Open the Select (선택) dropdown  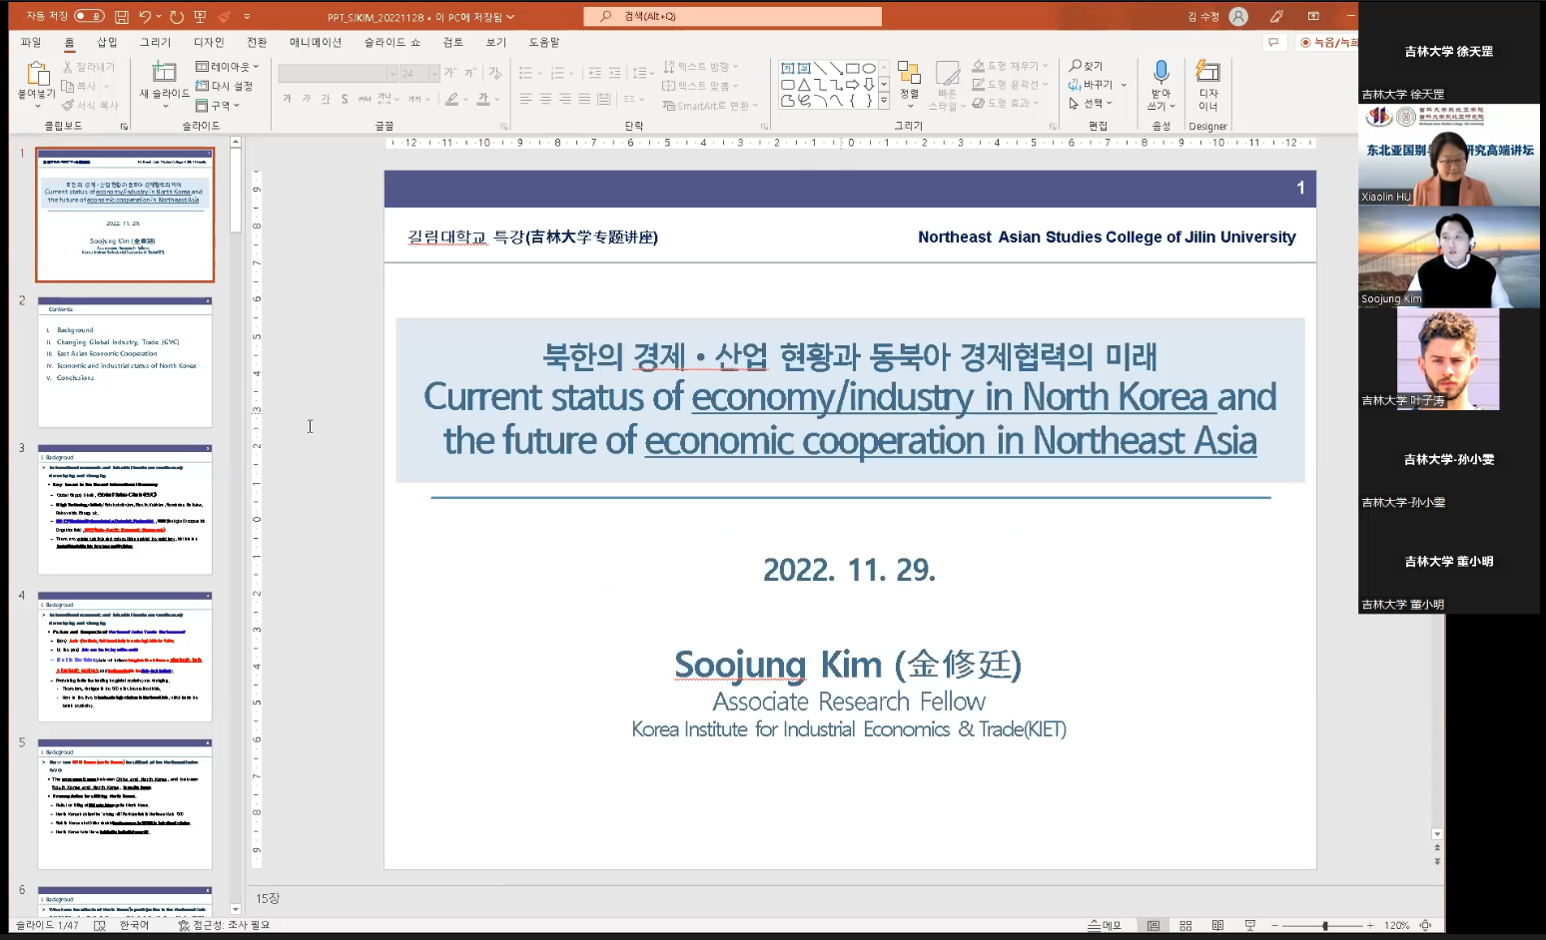1092,103
